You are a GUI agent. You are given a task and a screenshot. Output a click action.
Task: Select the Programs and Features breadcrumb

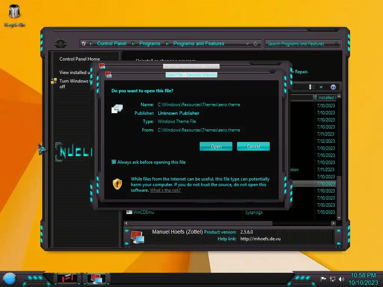[x=199, y=43]
